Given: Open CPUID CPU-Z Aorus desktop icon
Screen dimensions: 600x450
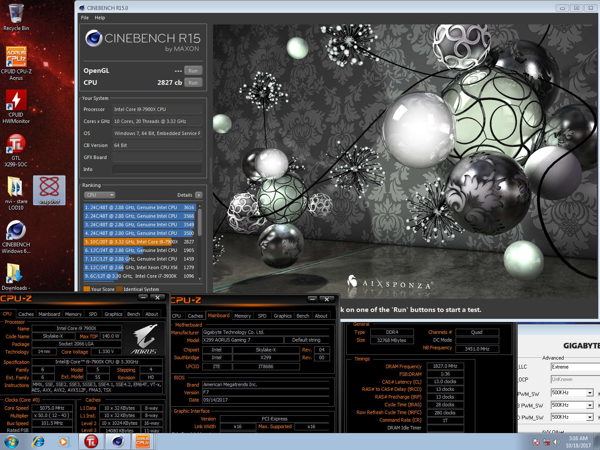Looking at the screenshot, I should (x=16, y=63).
